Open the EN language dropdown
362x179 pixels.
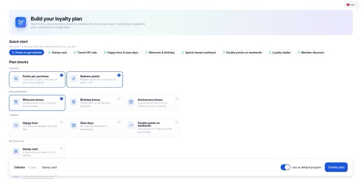click(352, 5)
